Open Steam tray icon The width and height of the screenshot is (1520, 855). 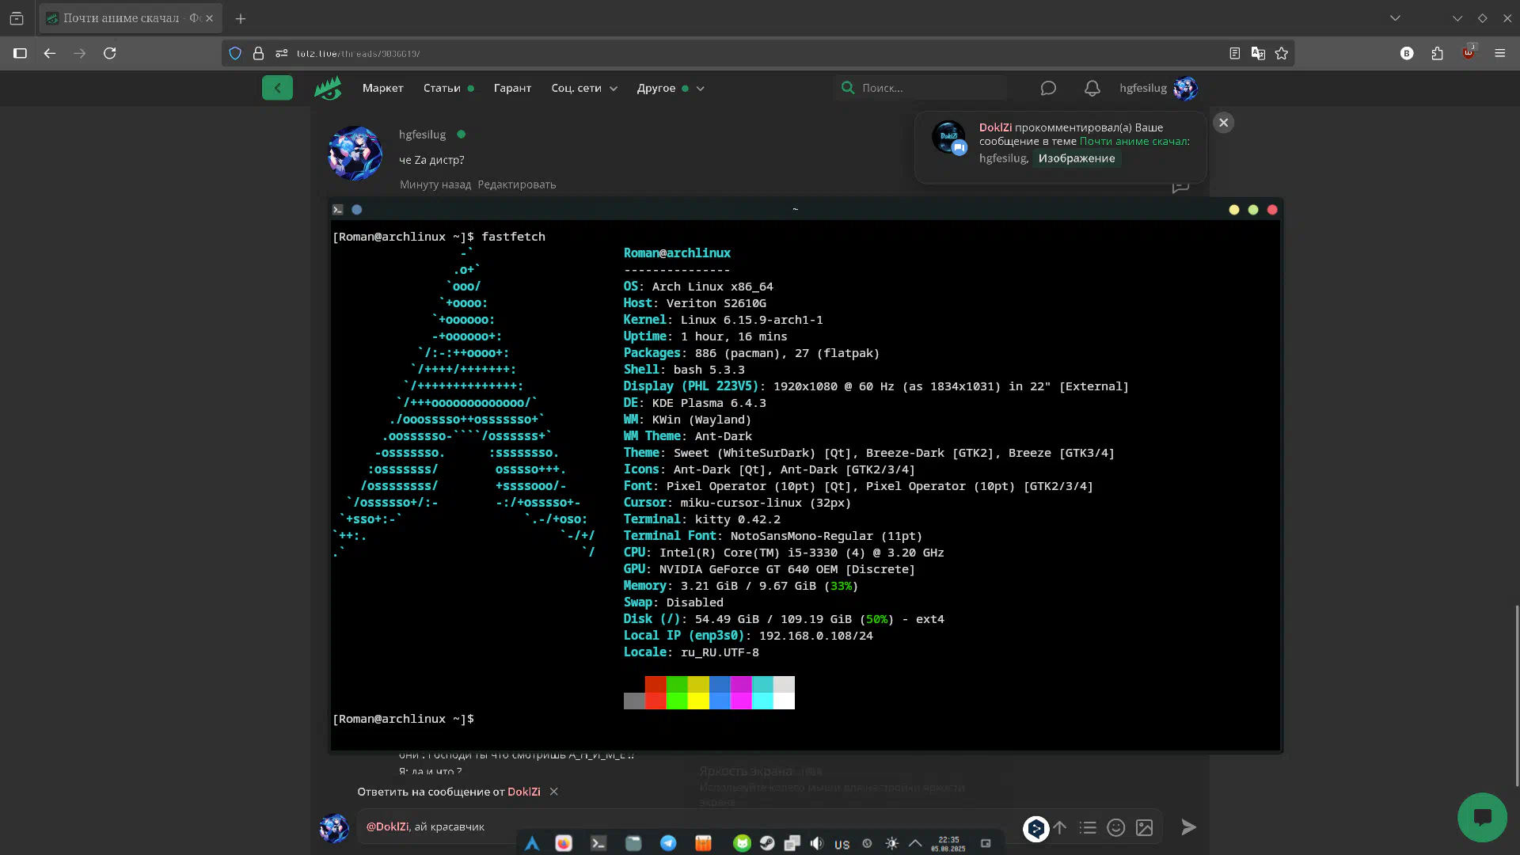pyautogui.click(x=767, y=844)
